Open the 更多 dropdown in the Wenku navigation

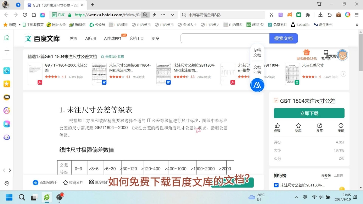click(x=155, y=38)
